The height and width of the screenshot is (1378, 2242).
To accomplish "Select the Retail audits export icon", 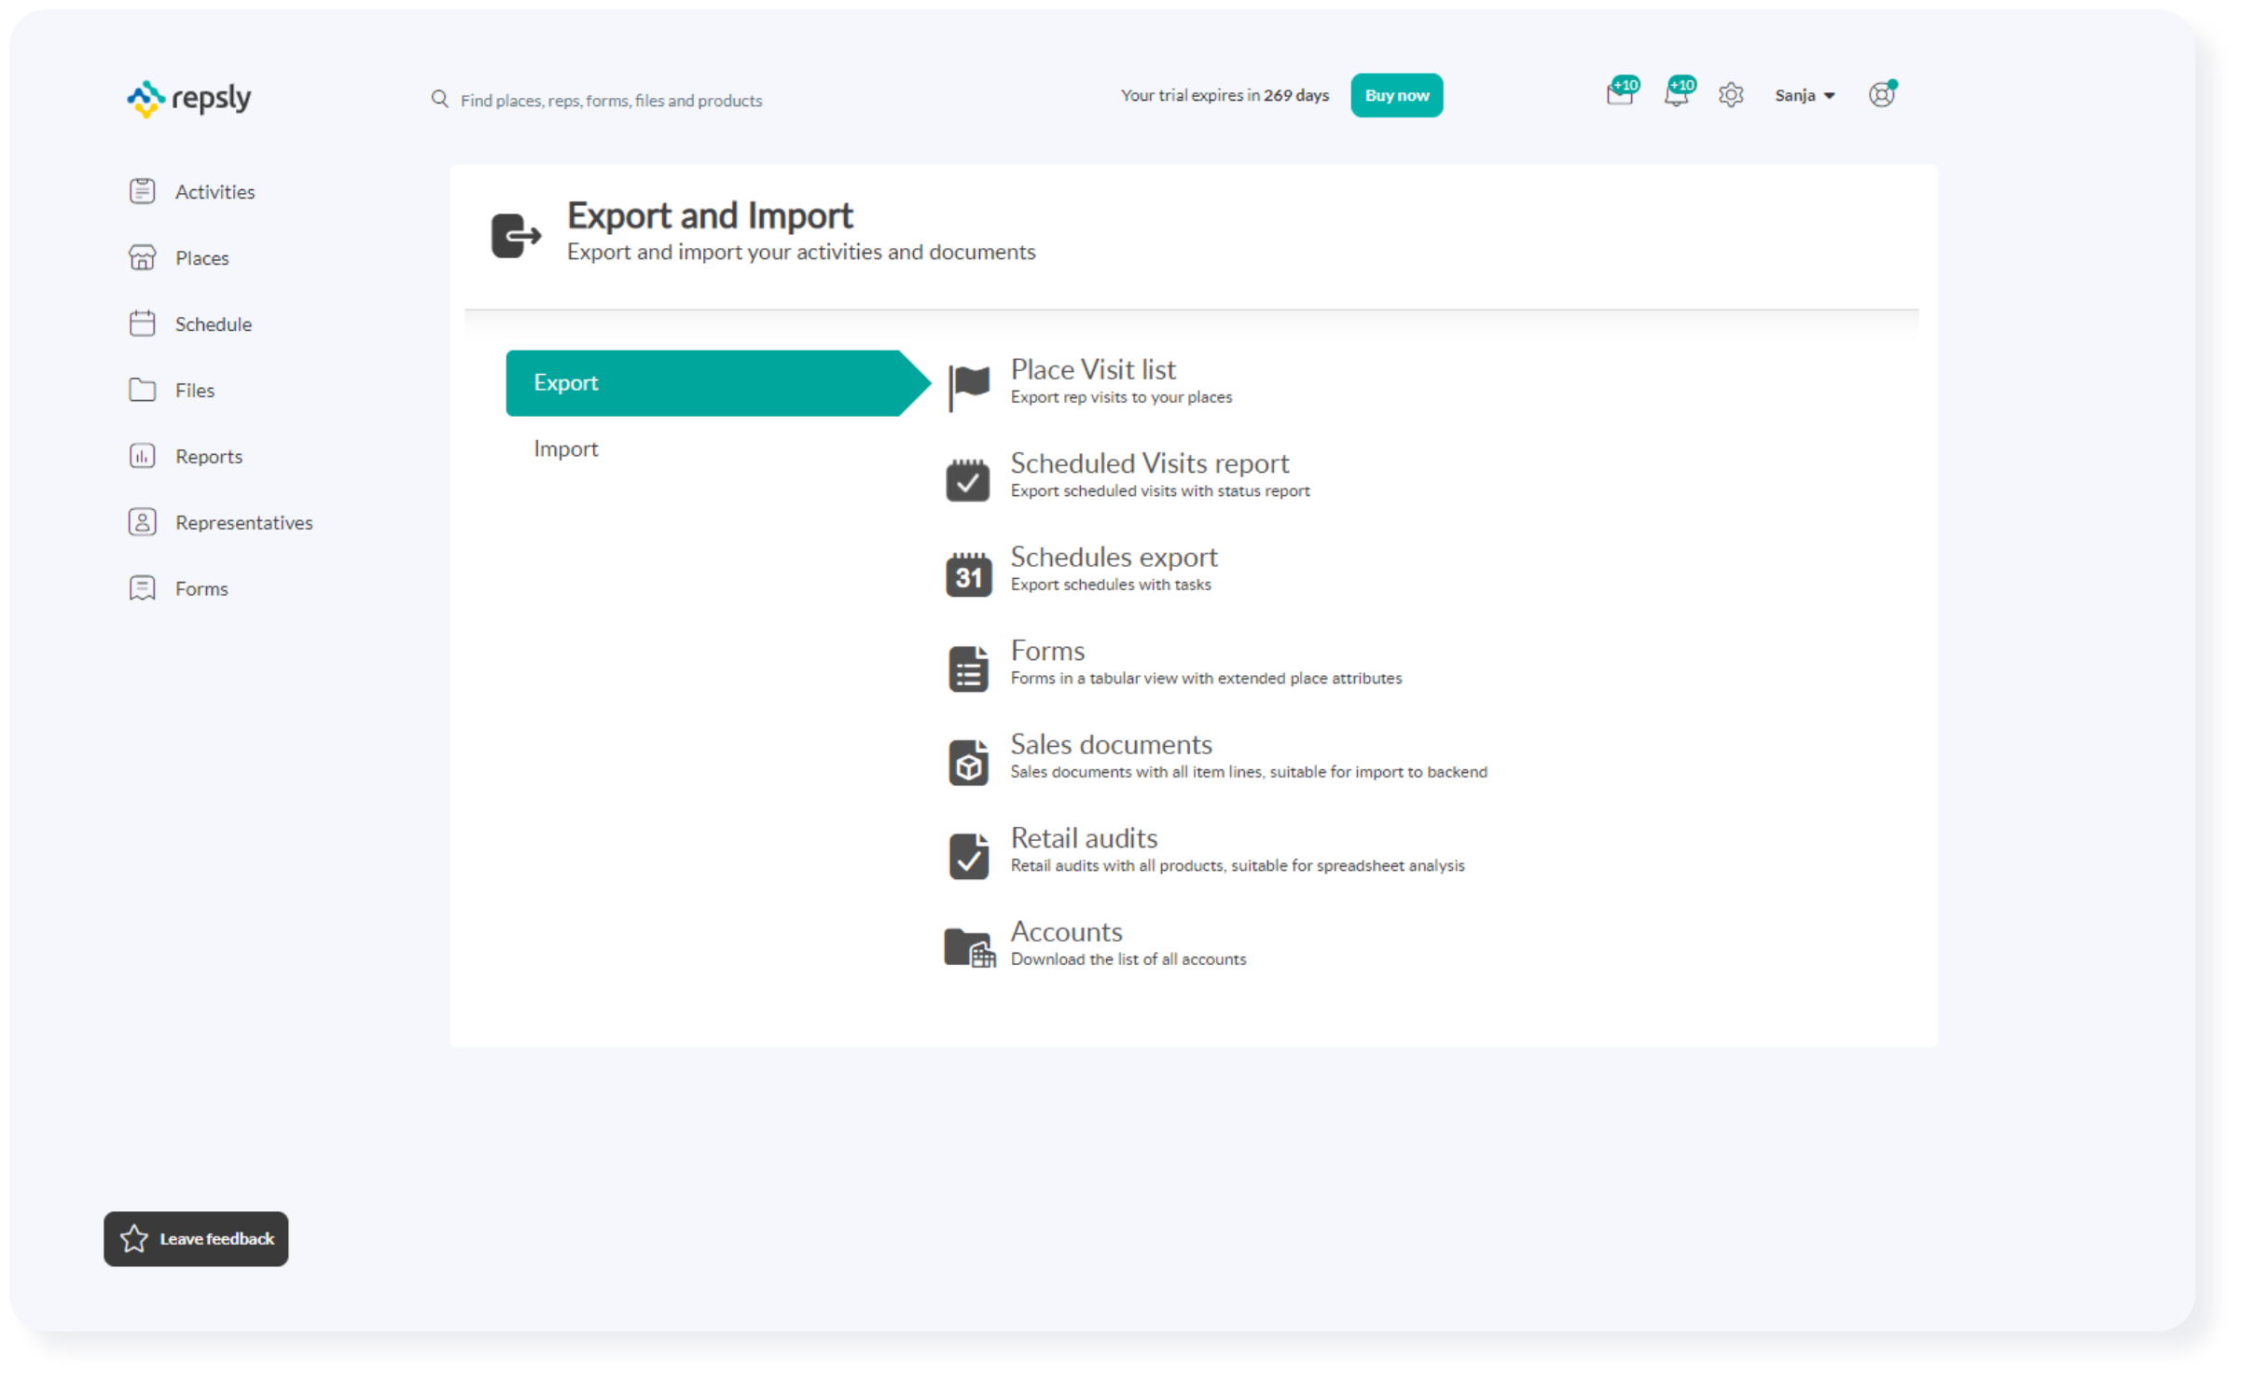I will click(x=969, y=850).
